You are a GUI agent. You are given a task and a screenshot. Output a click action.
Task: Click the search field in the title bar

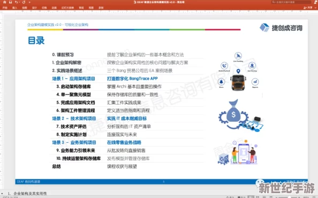pyautogui.click(x=291, y=2)
